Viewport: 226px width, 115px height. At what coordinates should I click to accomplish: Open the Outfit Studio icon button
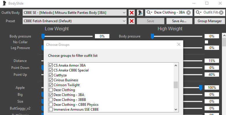point(140,13)
